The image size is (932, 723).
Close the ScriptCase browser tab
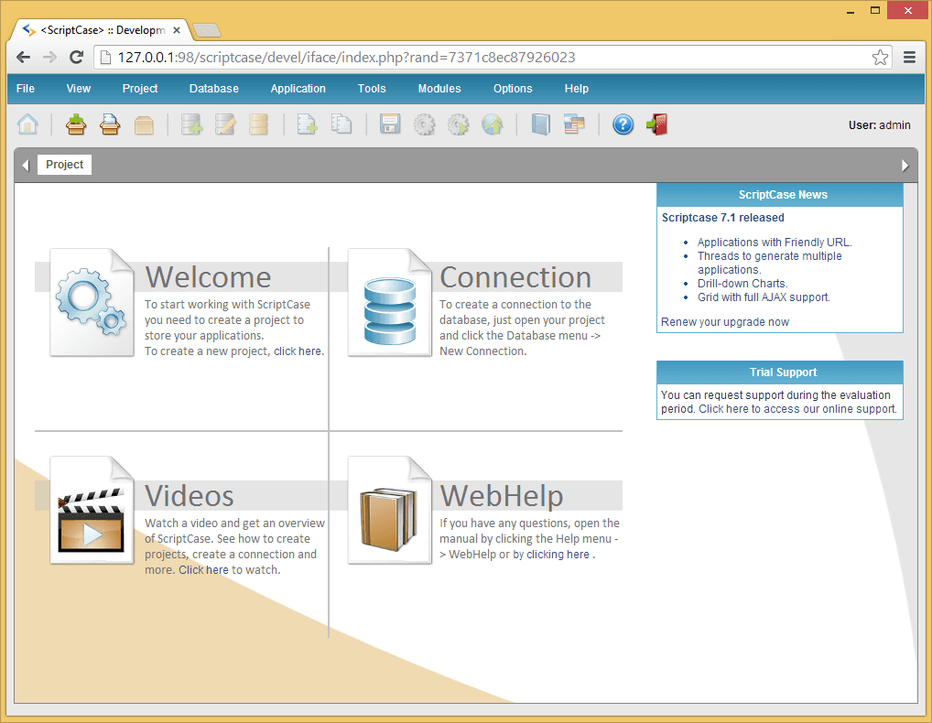coord(177,29)
